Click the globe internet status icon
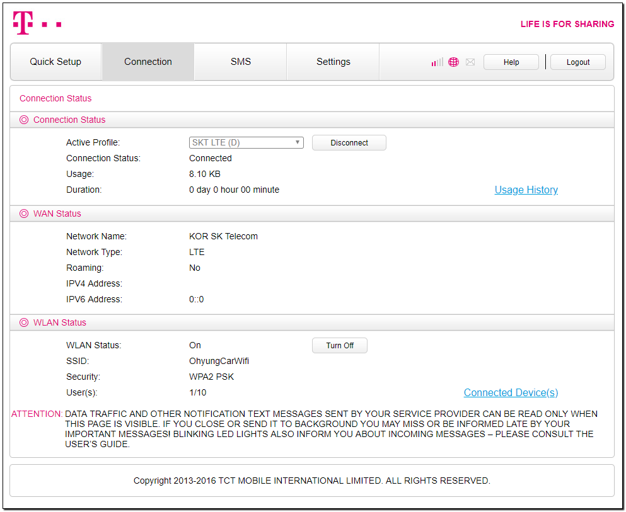The width and height of the screenshot is (626, 512). pyautogui.click(x=453, y=62)
